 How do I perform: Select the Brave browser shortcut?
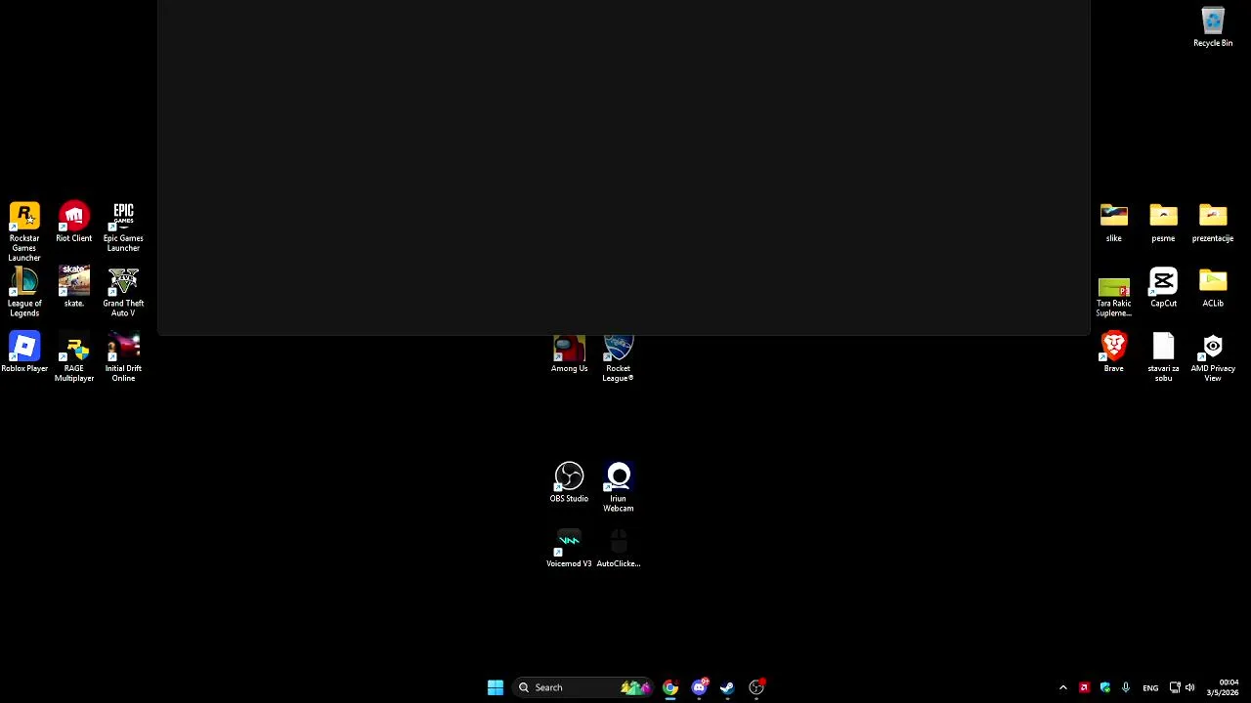point(1114,352)
